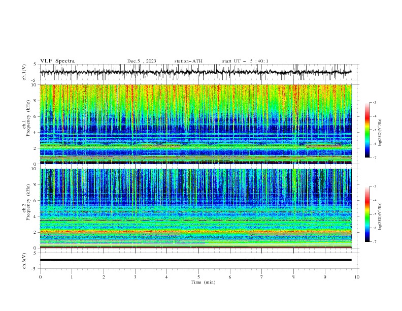Click the "8" minute tick label on time axis
The image size is (402, 311).
pyautogui.click(x=293, y=277)
